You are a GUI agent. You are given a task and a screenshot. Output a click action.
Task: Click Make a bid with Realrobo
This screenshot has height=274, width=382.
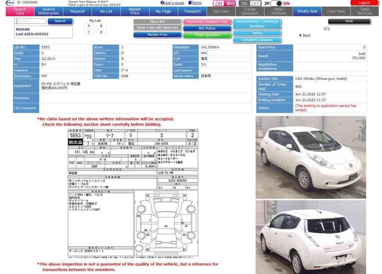157,28
